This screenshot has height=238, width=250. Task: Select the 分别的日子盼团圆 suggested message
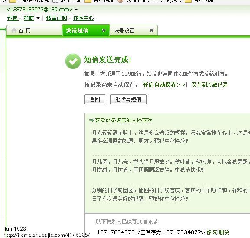(x=171, y=195)
